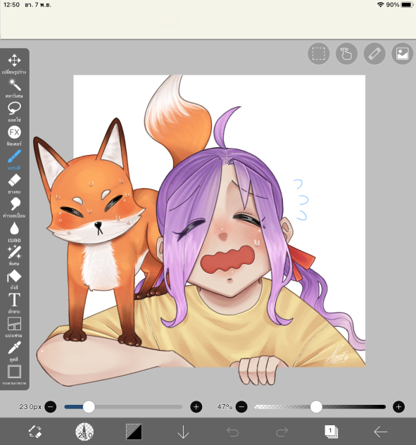
Task: Decrease brush size with minus button
Action: pyautogui.click(x=51, y=407)
